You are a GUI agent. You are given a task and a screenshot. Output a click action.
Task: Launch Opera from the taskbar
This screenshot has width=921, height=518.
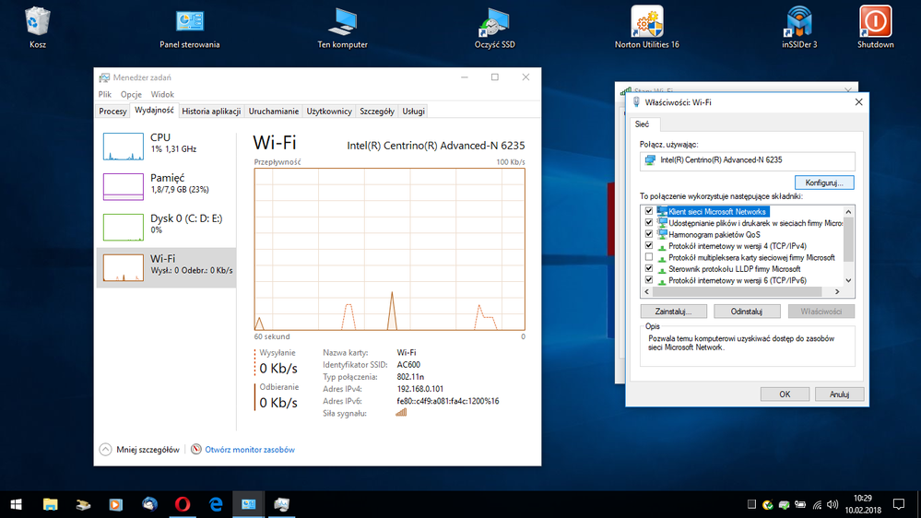(183, 504)
